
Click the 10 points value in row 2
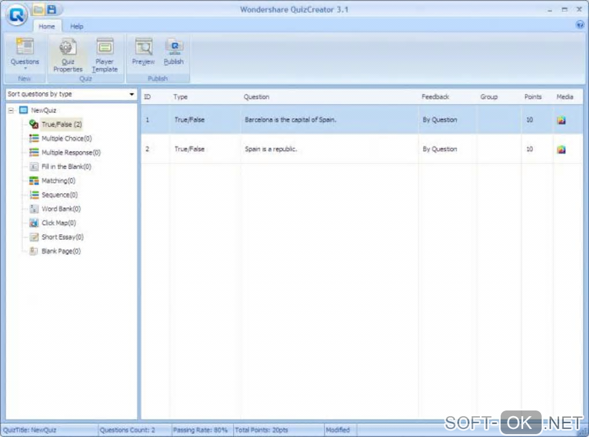pos(530,149)
